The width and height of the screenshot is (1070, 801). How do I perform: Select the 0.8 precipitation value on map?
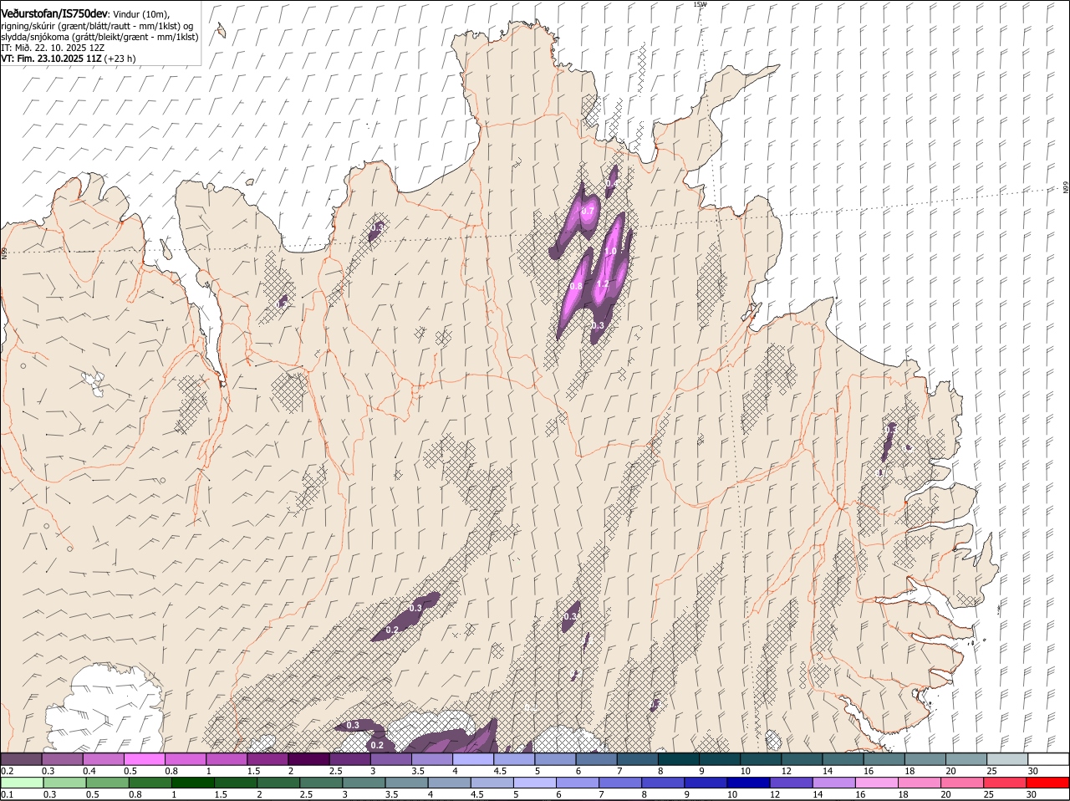click(x=576, y=287)
